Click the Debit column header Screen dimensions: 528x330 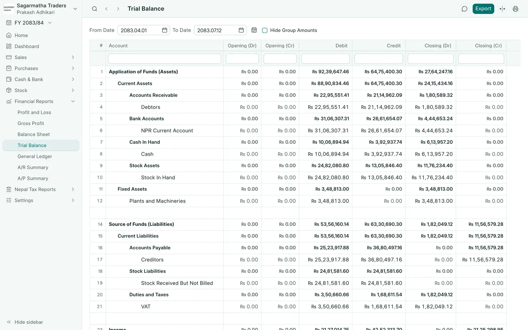tap(326, 45)
